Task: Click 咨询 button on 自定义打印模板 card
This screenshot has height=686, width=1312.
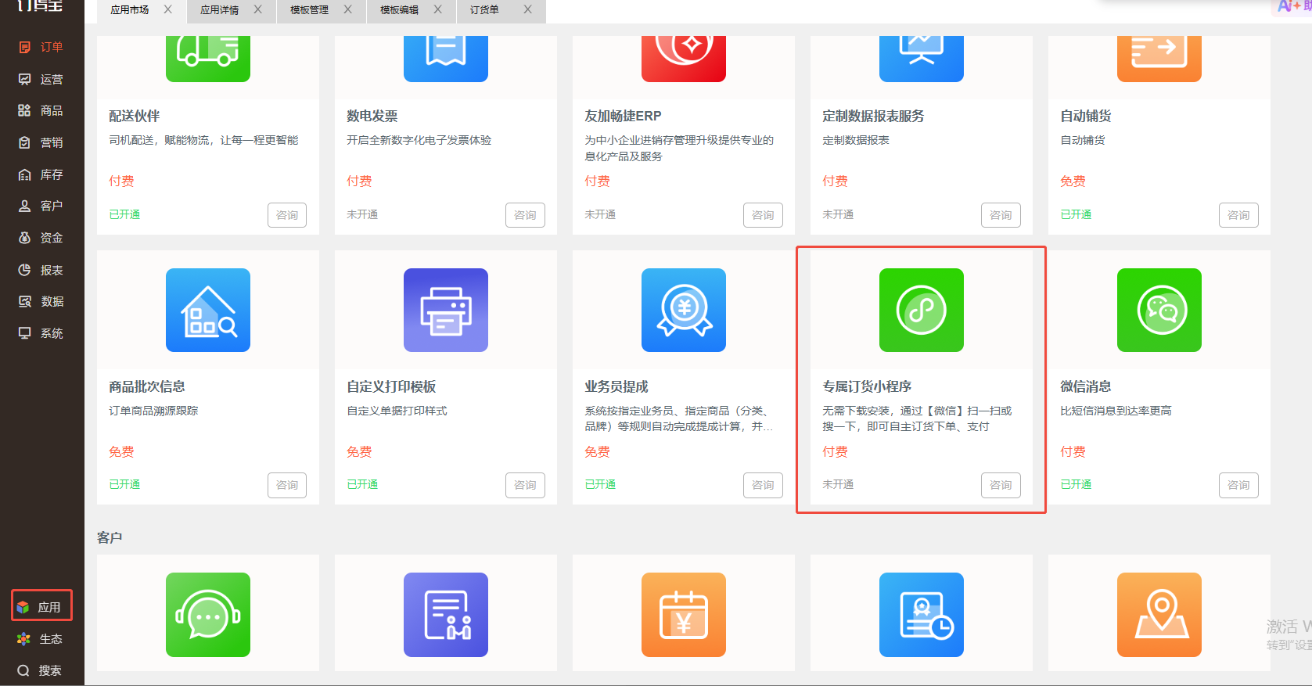Action: tap(525, 485)
